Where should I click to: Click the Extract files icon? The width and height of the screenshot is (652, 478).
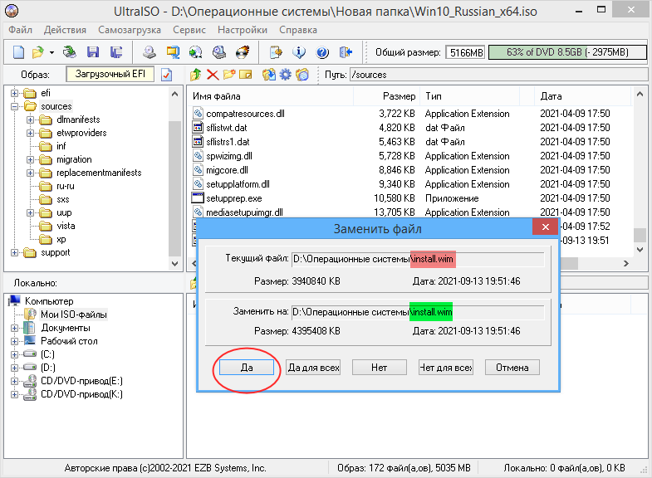click(x=269, y=75)
